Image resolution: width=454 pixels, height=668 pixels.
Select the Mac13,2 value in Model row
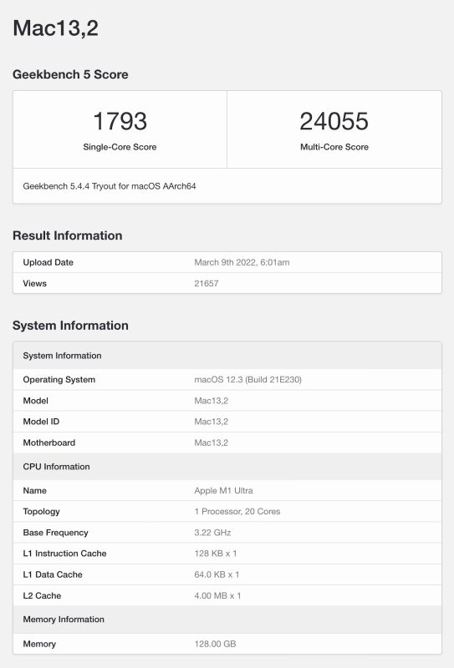[x=212, y=401]
